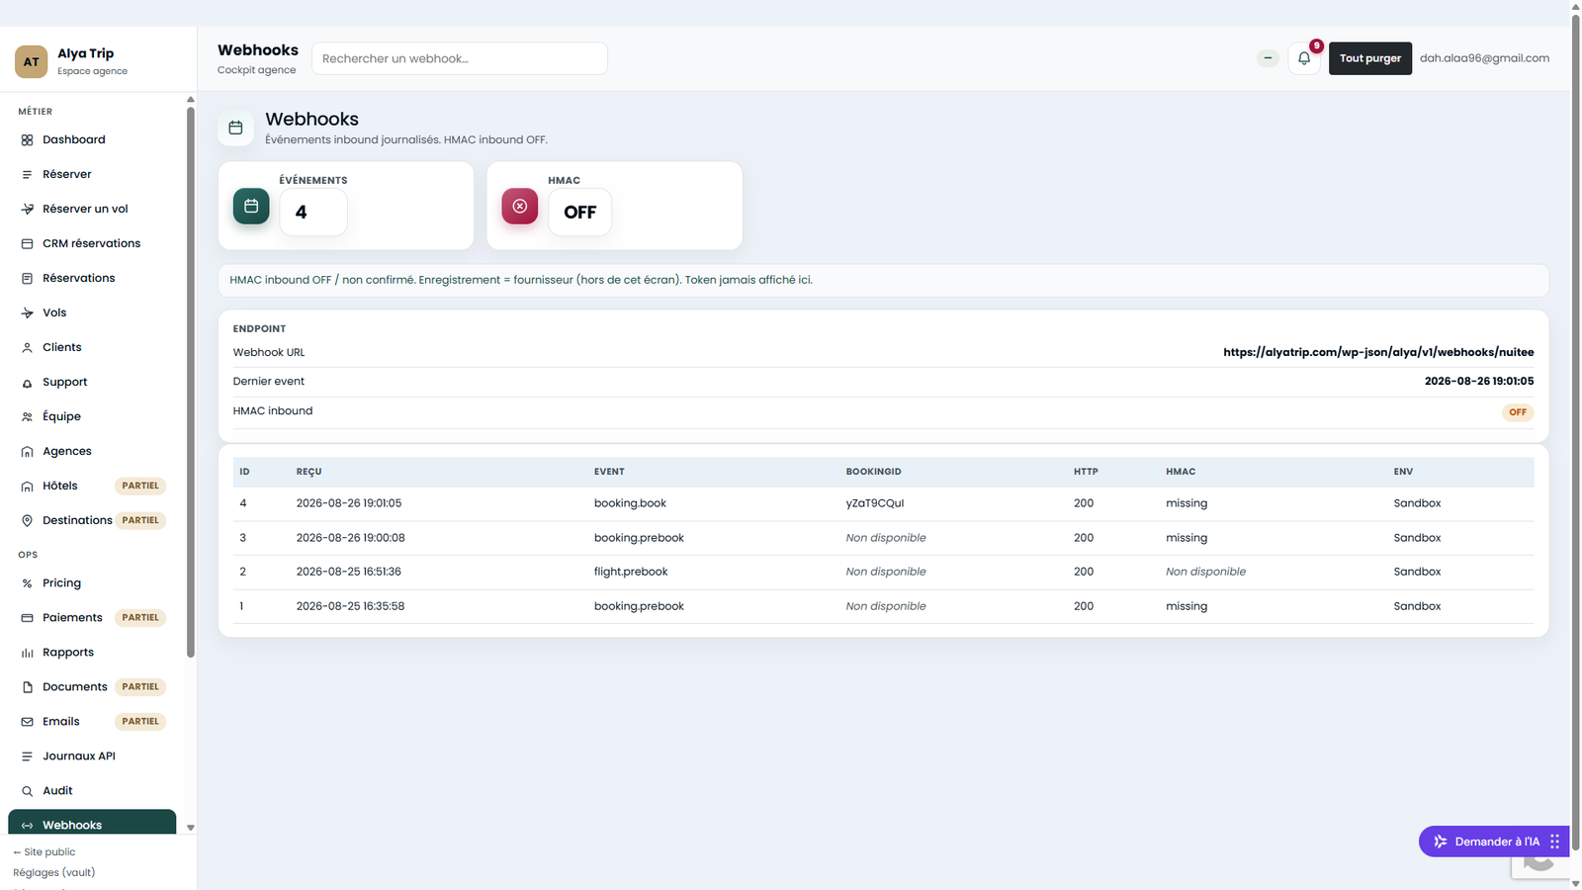Click the Destinations pin icon

[28, 521]
